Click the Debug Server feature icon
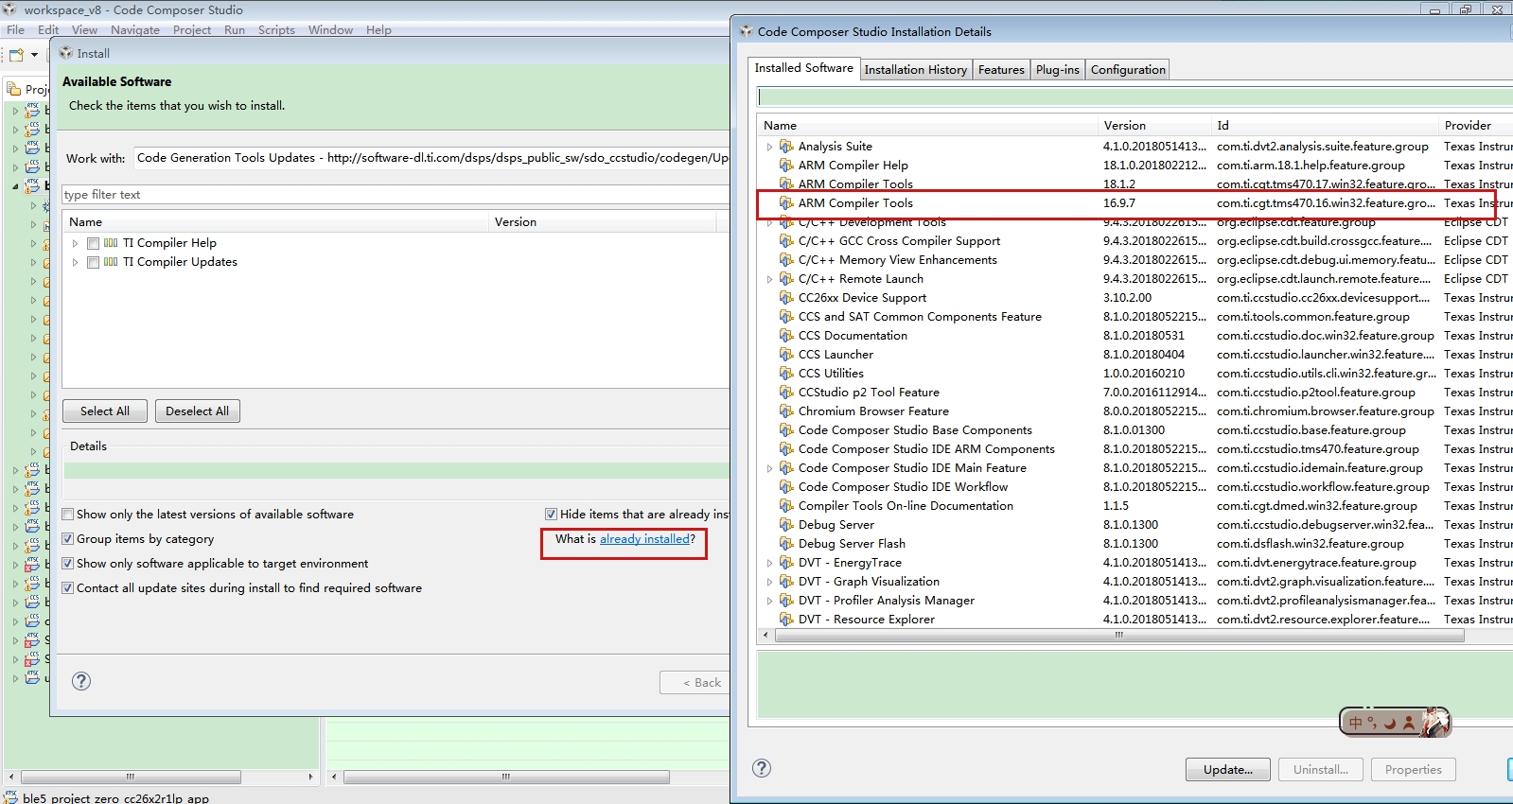The width and height of the screenshot is (1513, 804). tap(786, 525)
